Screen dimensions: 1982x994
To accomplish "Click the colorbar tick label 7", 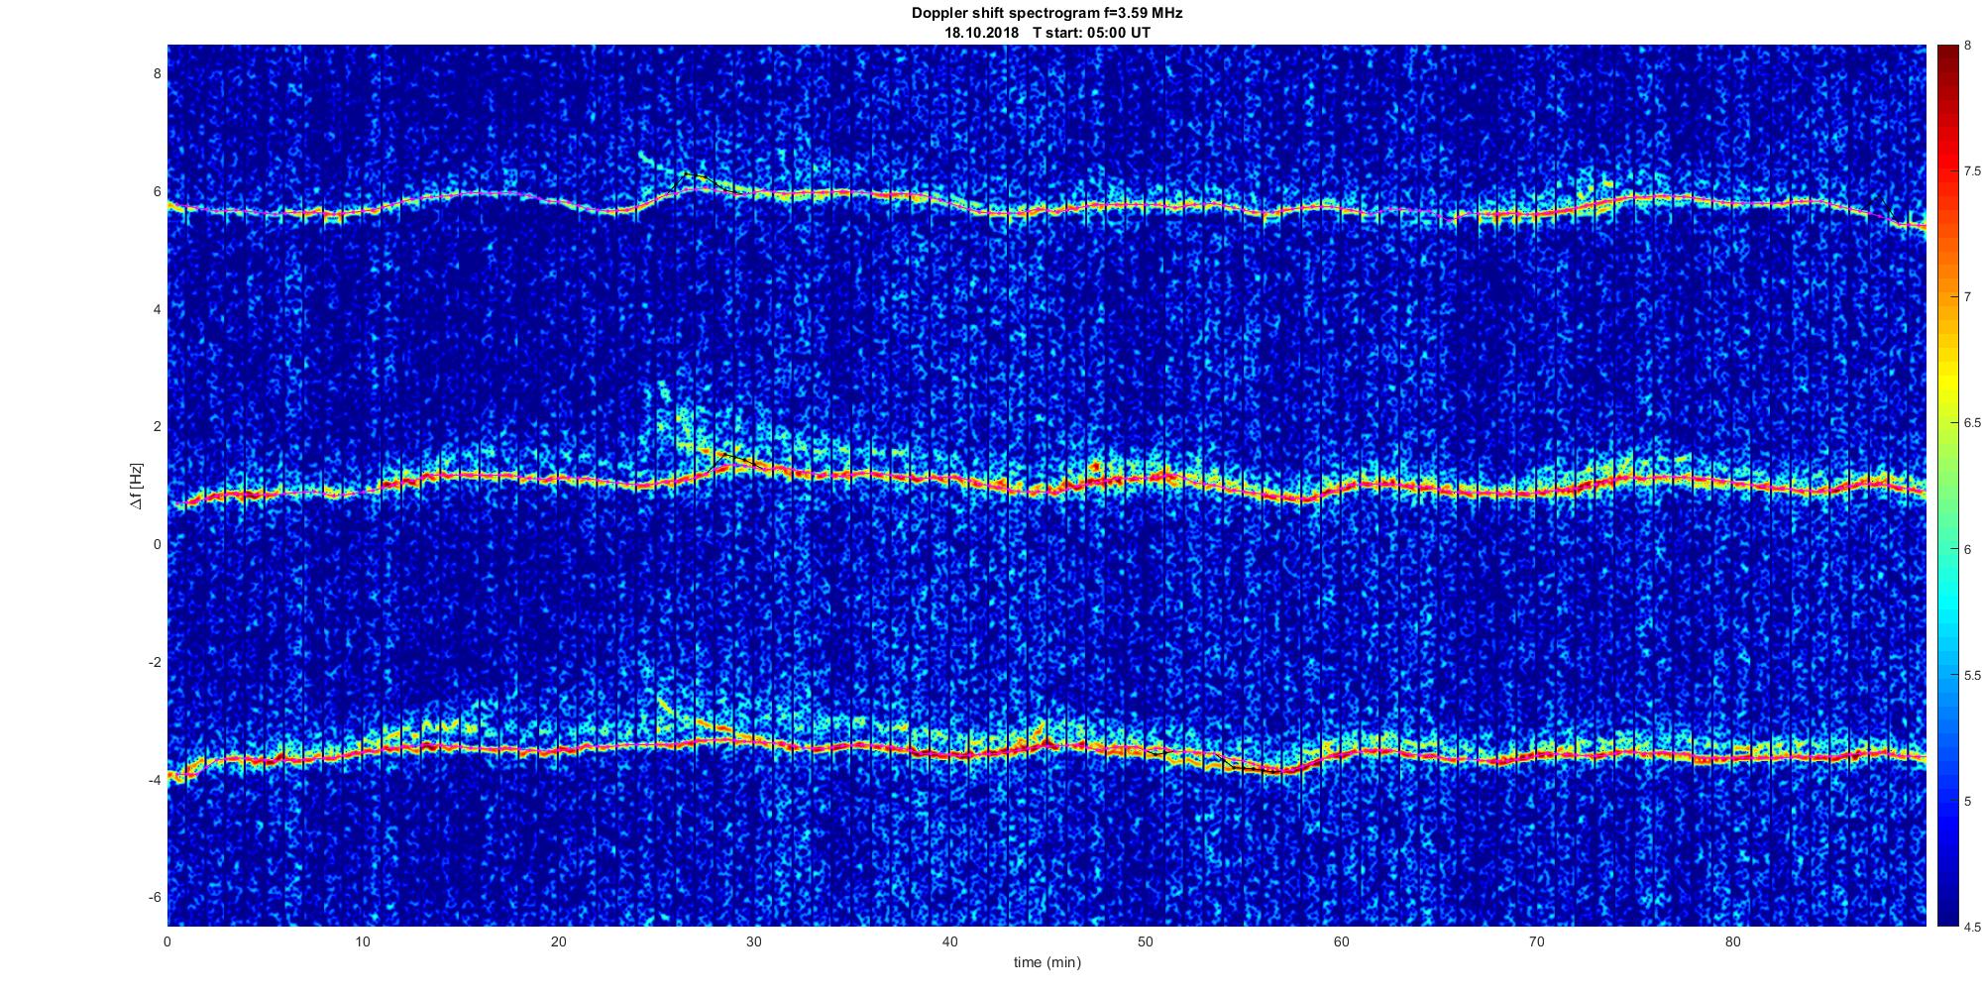I will tap(1968, 297).
